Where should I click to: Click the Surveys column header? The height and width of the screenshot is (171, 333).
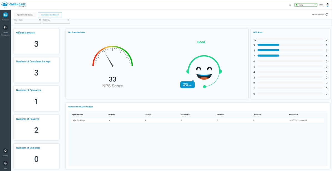point(148,114)
